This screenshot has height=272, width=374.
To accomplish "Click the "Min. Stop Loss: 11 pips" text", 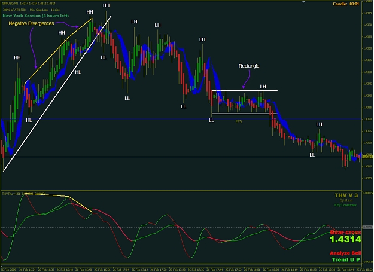I will click(x=45, y=10).
